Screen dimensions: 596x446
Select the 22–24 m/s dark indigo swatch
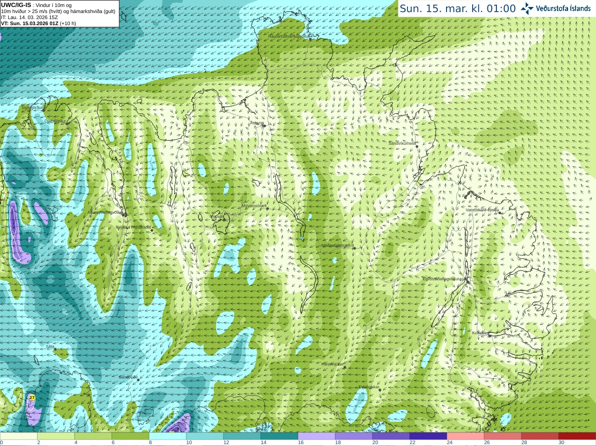(428, 436)
